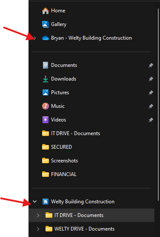The image size is (160, 237).
Task: Click the green Downloads arrow icon
Action: 46,79
